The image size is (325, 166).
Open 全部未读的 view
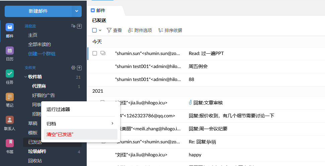click(39, 44)
